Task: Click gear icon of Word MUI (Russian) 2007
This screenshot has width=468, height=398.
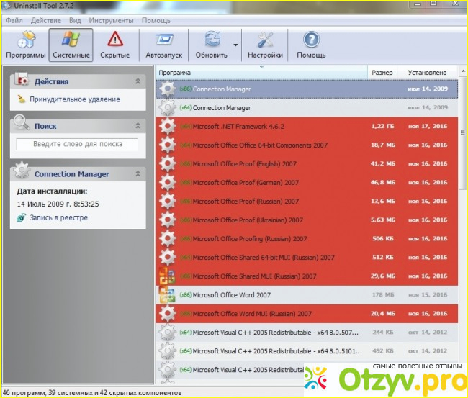Action: click(168, 314)
